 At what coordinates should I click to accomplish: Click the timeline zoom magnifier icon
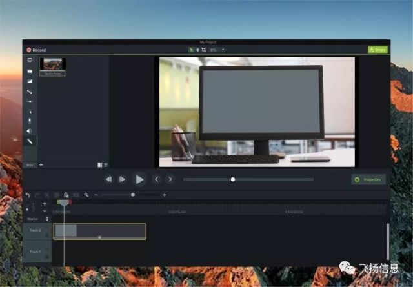click(x=86, y=195)
